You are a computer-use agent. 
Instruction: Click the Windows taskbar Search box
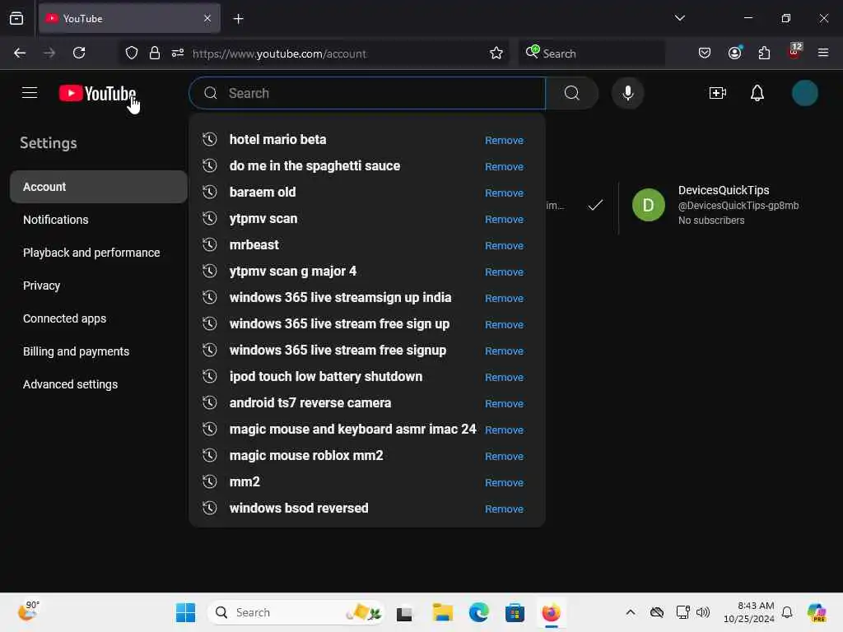pos(296,612)
